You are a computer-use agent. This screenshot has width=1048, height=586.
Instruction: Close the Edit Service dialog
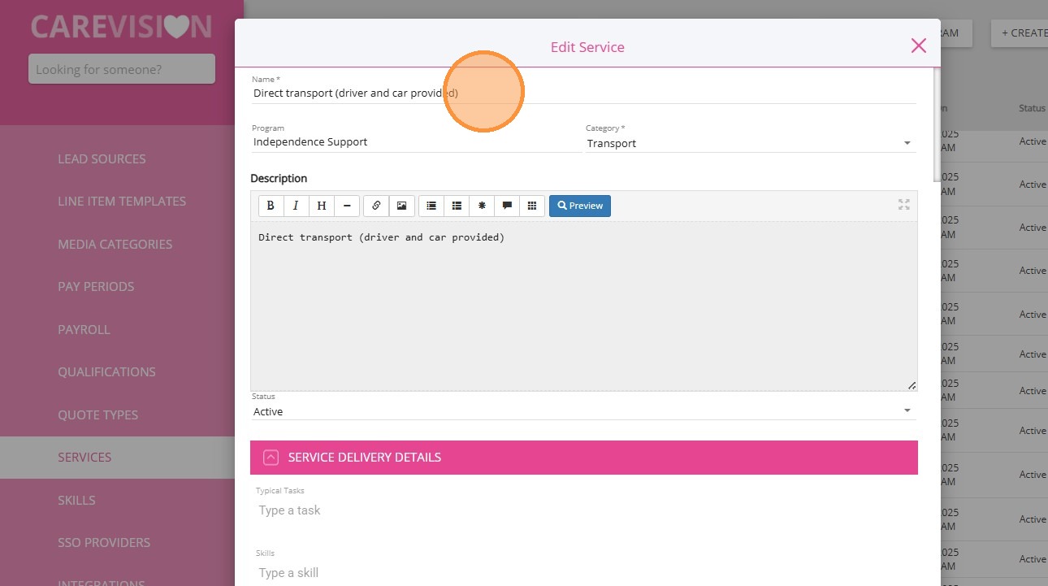click(x=919, y=46)
